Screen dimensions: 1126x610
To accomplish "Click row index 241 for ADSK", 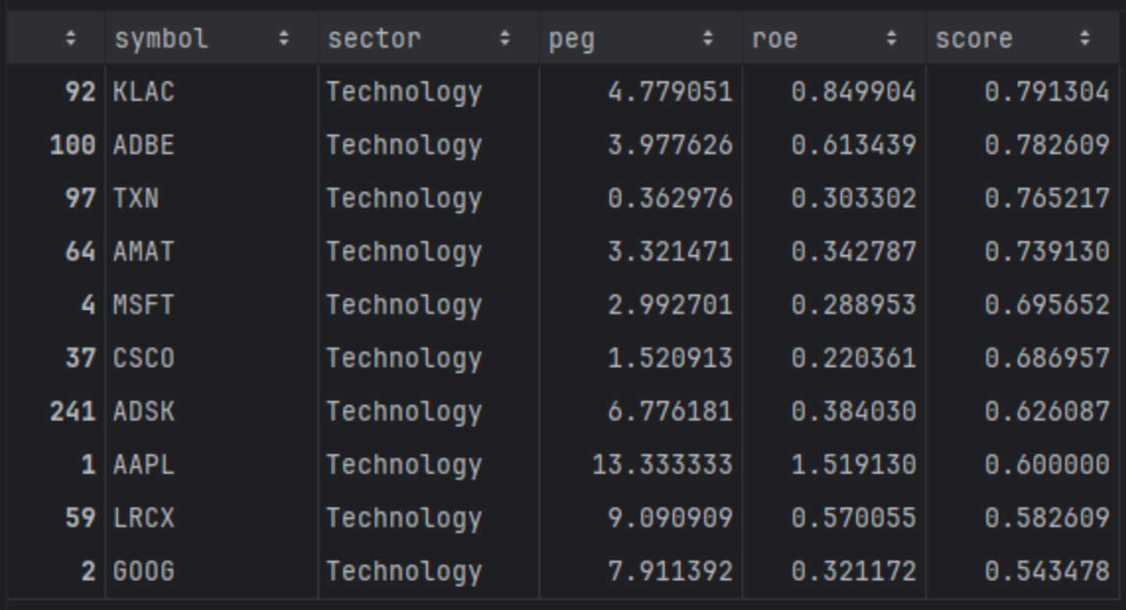I will tap(73, 411).
